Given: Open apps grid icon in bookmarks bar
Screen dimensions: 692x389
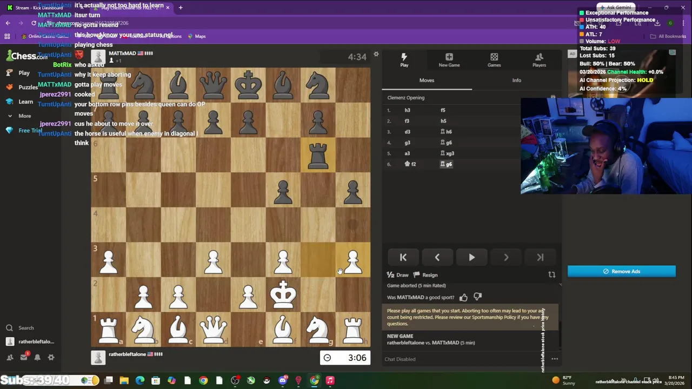Looking at the screenshot, I should (7, 36).
